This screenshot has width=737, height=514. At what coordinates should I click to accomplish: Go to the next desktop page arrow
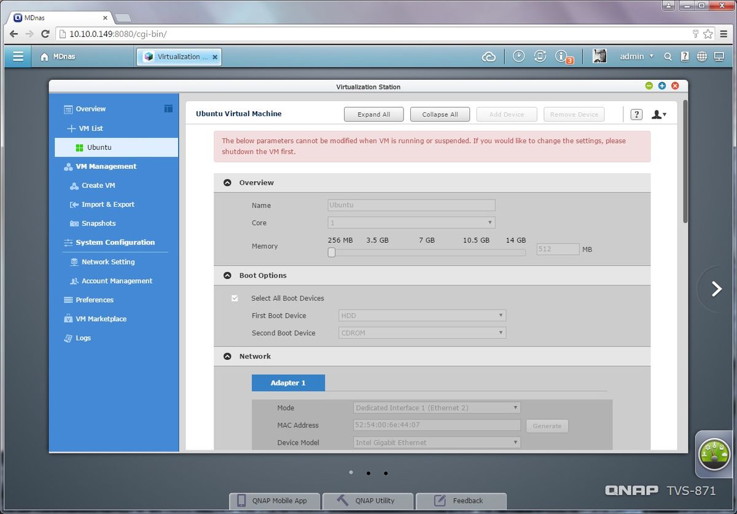click(x=716, y=289)
